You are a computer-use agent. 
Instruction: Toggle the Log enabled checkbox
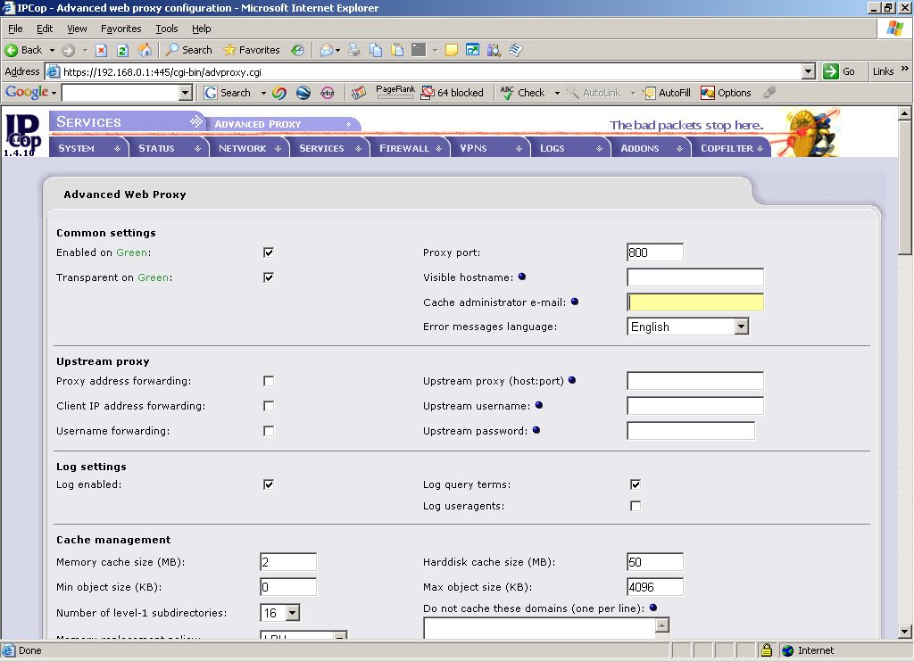(269, 484)
